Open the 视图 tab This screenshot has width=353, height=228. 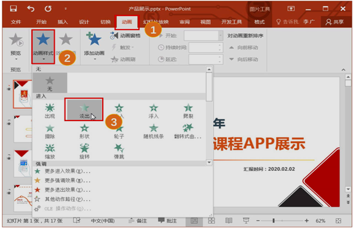(205, 22)
